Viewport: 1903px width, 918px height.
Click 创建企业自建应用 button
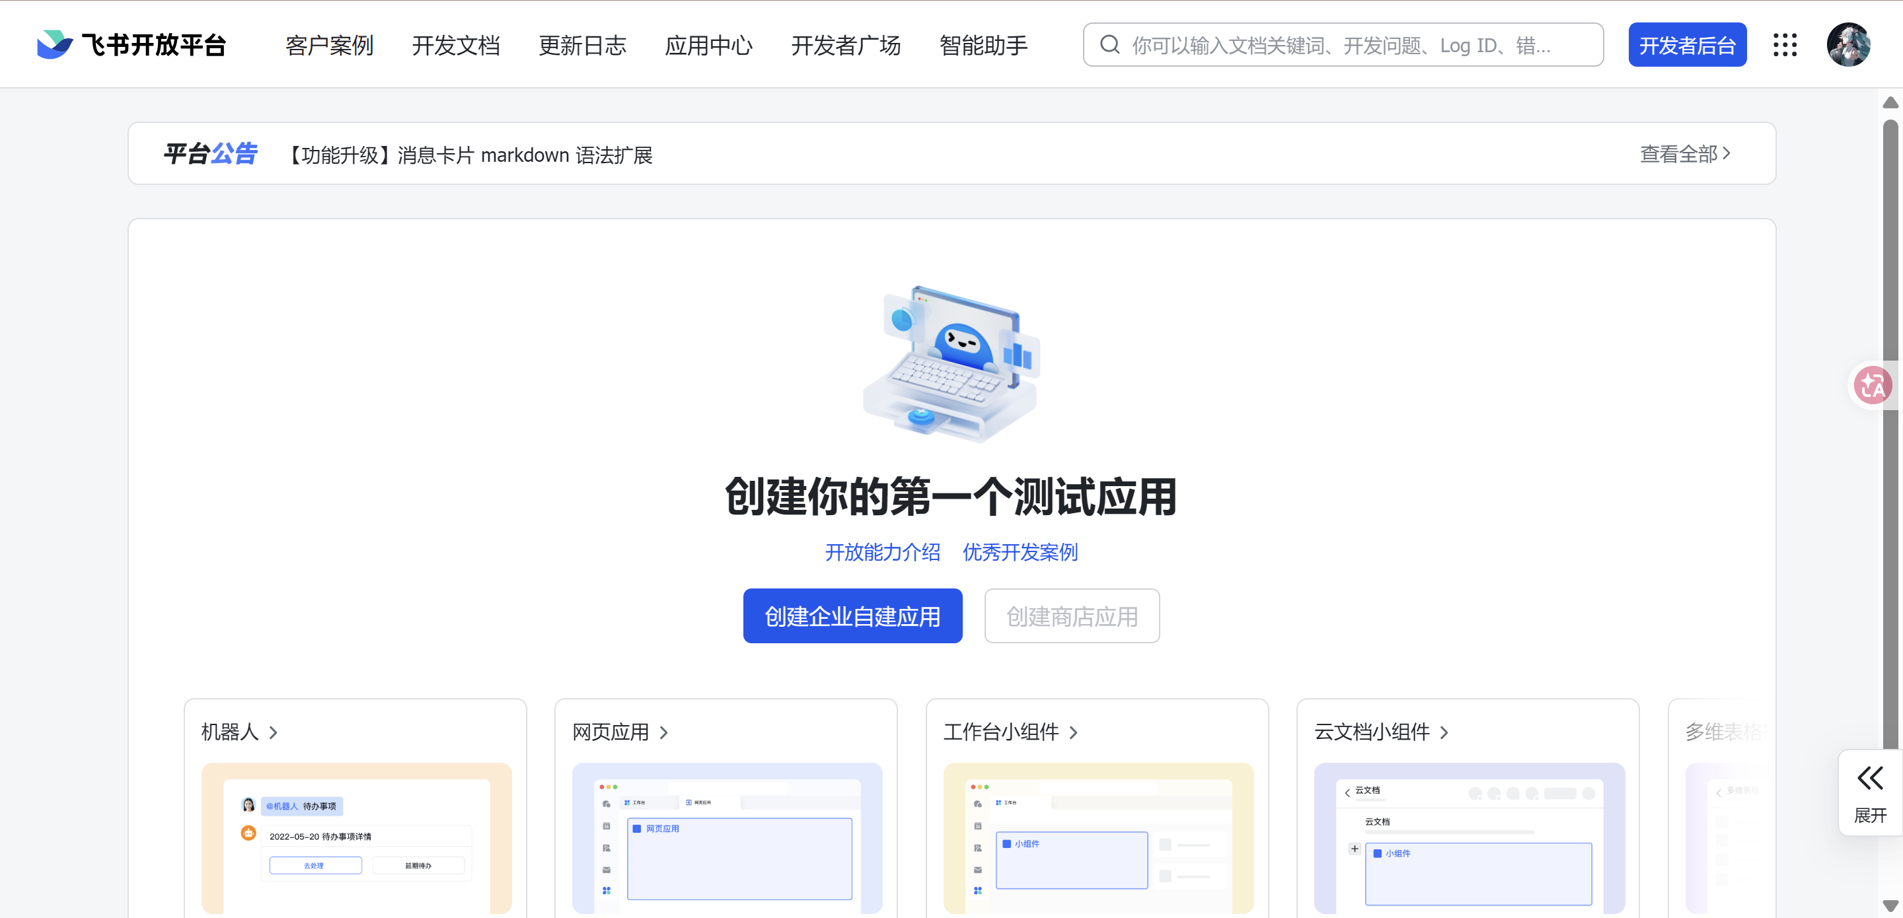point(852,616)
